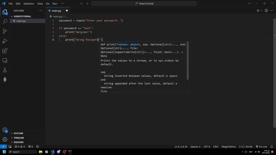Click line 1 password input code

[x=91, y=21]
